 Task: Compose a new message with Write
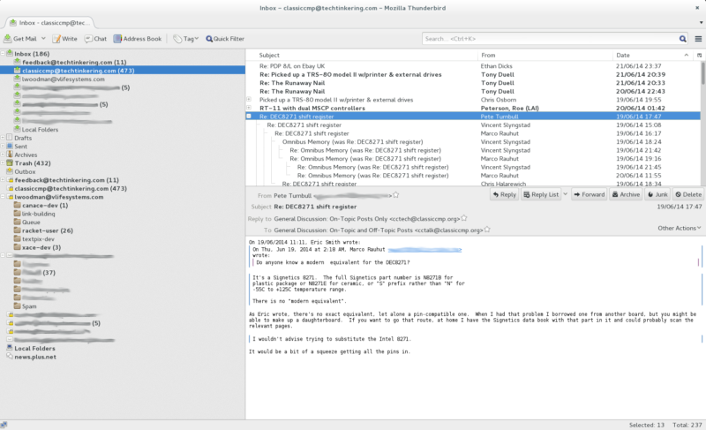coord(64,39)
